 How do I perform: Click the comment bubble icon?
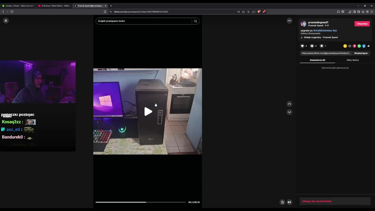point(312,46)
